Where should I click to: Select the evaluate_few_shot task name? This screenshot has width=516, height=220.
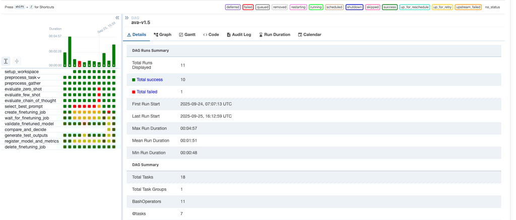click(22, 95)
